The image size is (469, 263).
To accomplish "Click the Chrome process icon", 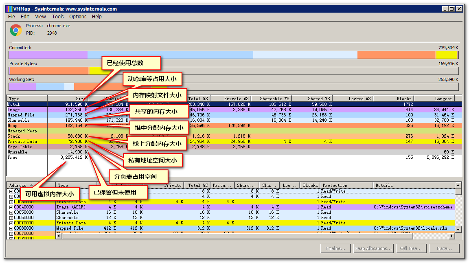I will point(15,30).
